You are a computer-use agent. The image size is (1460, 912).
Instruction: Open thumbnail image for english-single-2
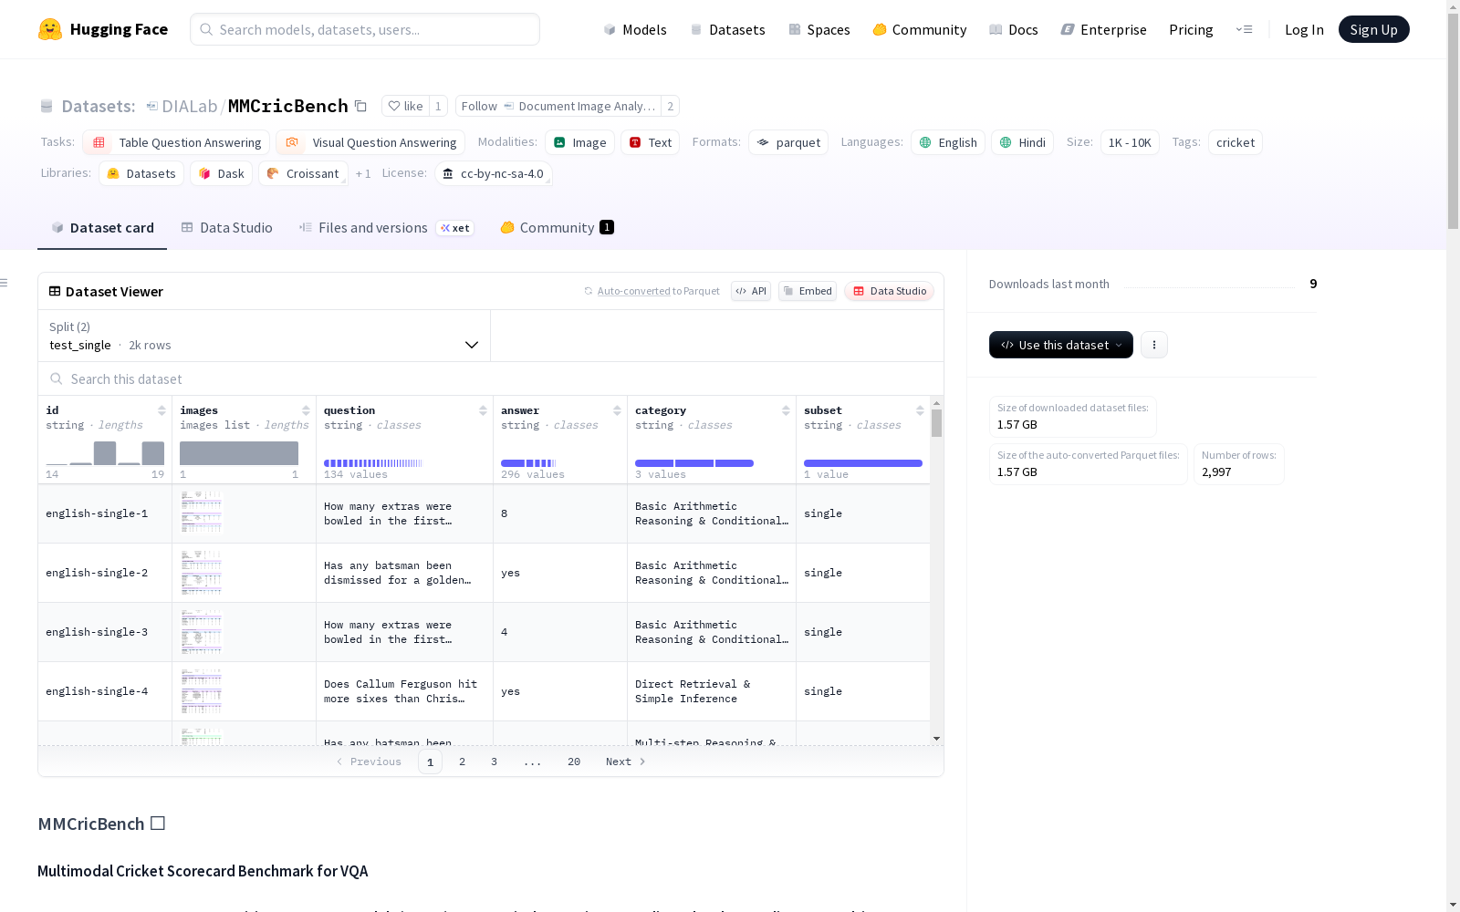[202, 572]
